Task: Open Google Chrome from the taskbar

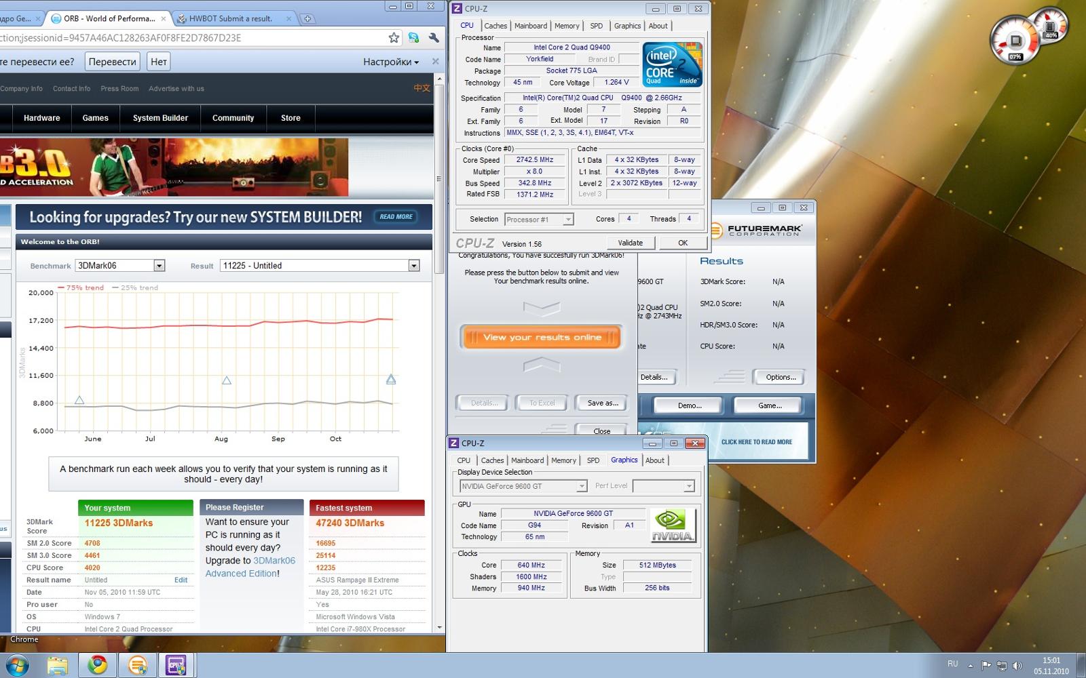Action: click(x=98, y=665)
